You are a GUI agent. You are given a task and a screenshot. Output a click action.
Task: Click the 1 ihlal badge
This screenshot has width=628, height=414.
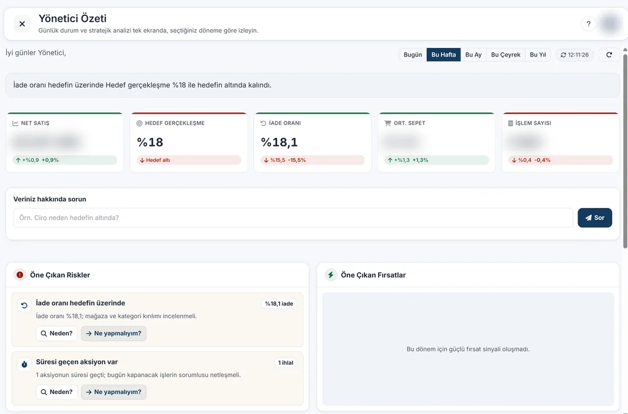[x=286, y=362]
